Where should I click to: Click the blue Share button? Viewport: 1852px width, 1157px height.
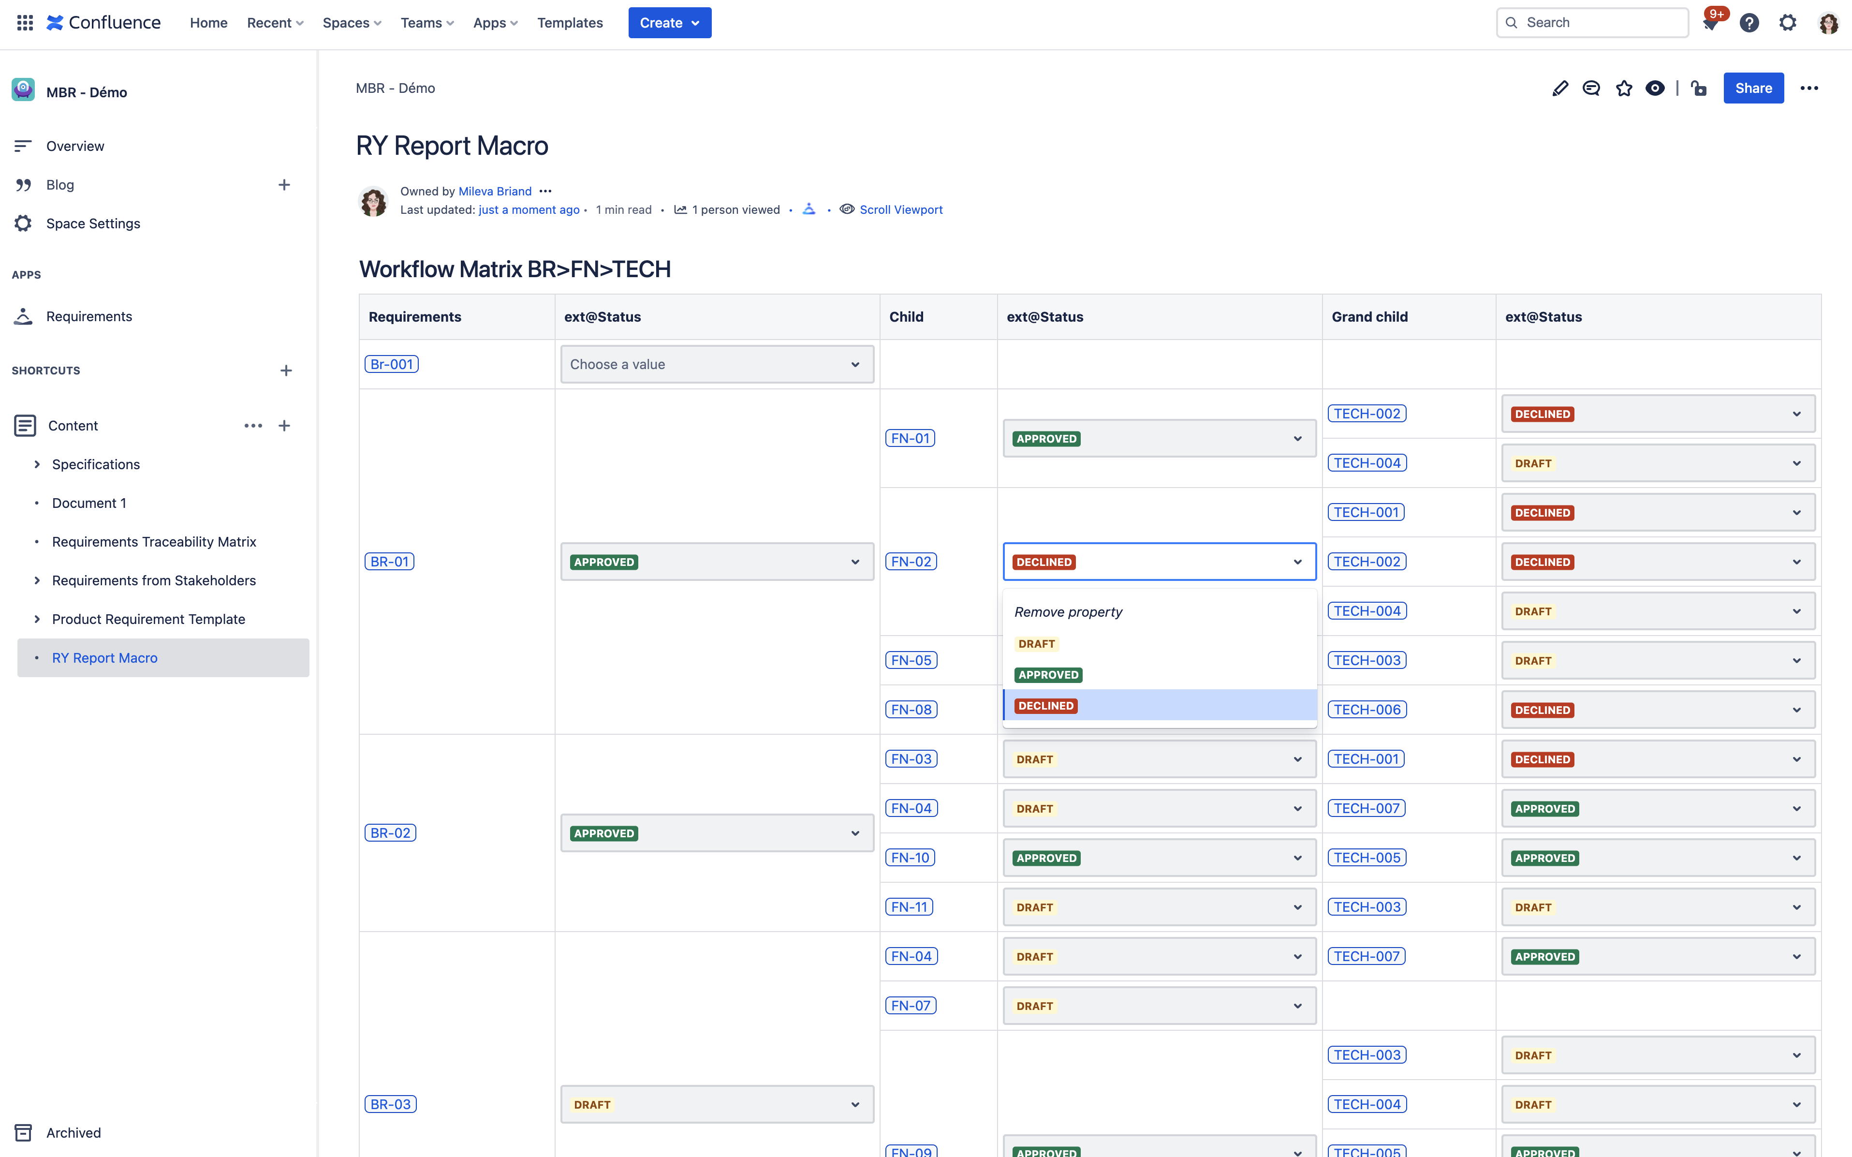tap(1752, 88)
